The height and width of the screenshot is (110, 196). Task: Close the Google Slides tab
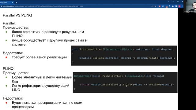click(12, 3)
